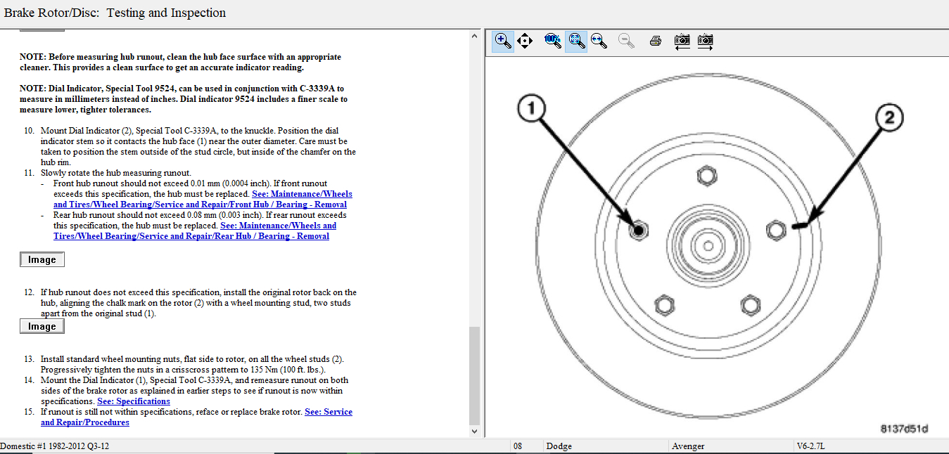Image resolution: width=949 pixels, height=454 pixels.
Task: Print the diagram with the printer icon
Action: (656, 41)
